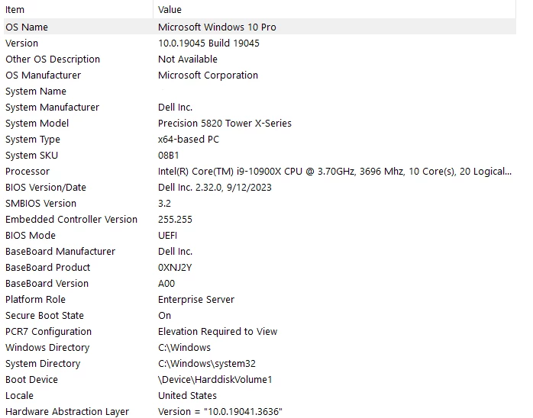The width and height of the screenshot is (533, 418).
Task: Select Hardware Abstraction Layer row label
Action: pos(67,411)
